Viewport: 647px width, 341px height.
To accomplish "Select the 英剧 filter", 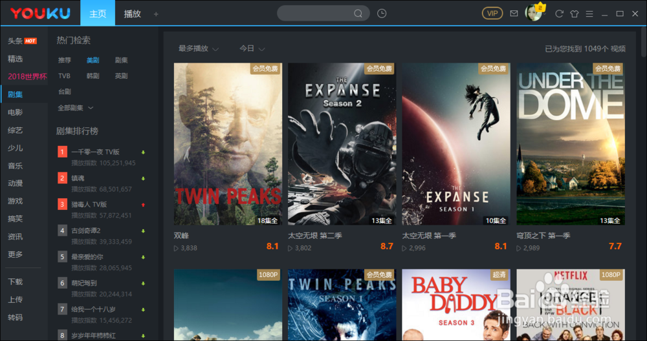I will [122, 76].
